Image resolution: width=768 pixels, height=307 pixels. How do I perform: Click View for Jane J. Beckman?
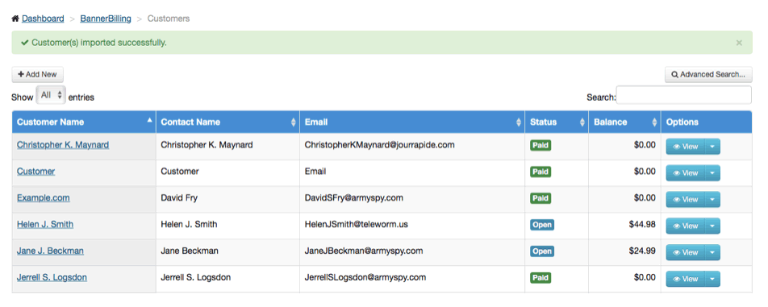point(685,252)
